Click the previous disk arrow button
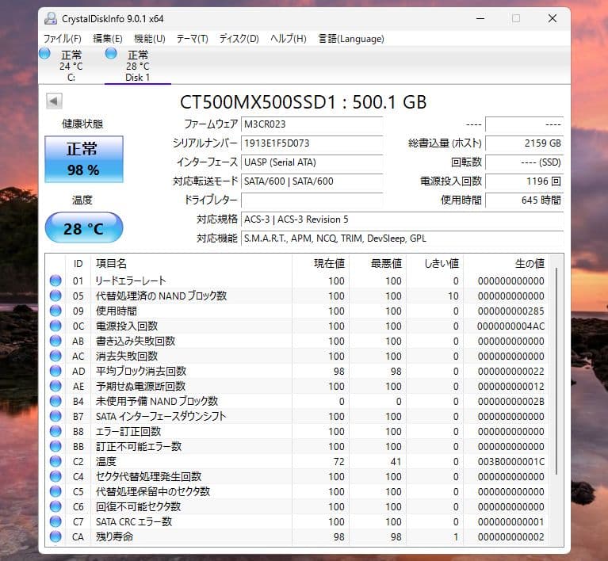608x561 pixels. [x=54, y=101]
